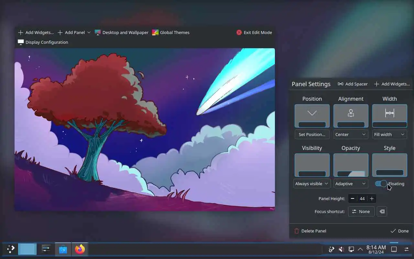This screenshot has height=259, width=414.
Task: Add Widgets from the Panel Settings header
Action: [x=392, y=84]
